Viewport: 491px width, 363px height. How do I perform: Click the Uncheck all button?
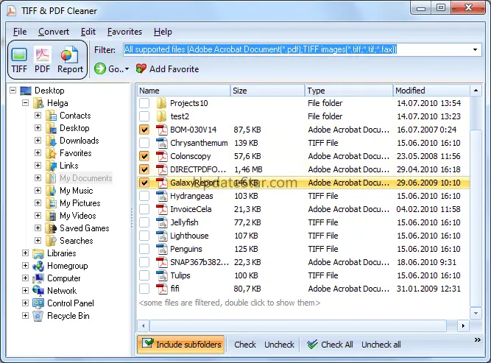pos(381,345)
